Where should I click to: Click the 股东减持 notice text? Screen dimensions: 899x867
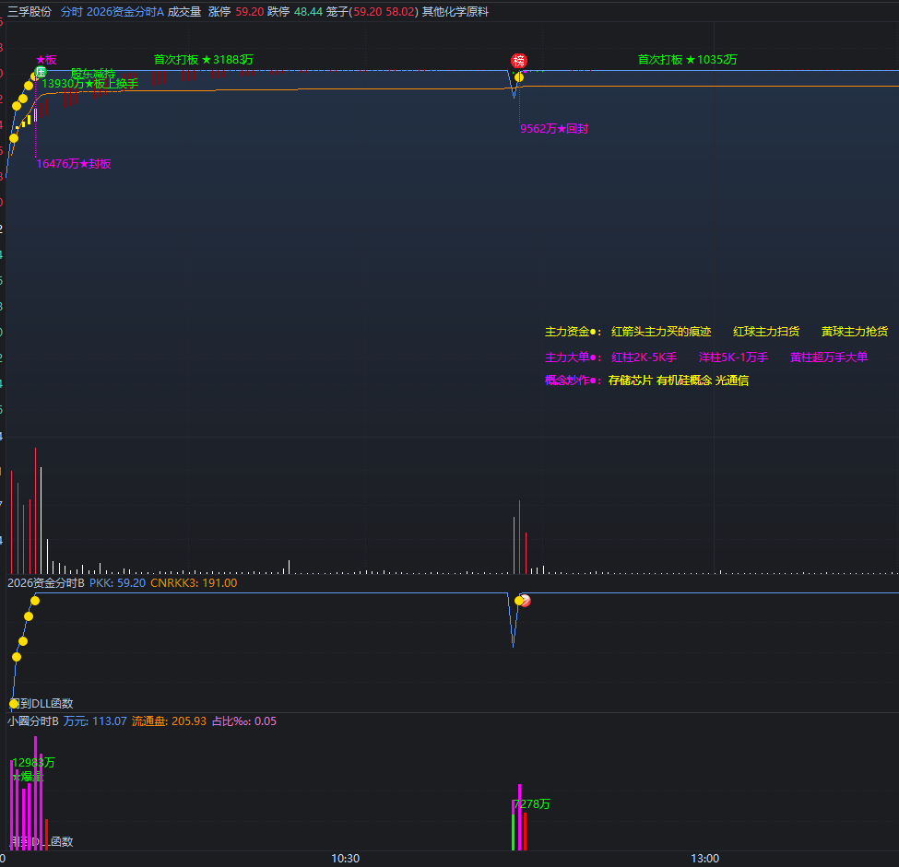[x=93, y=74]
